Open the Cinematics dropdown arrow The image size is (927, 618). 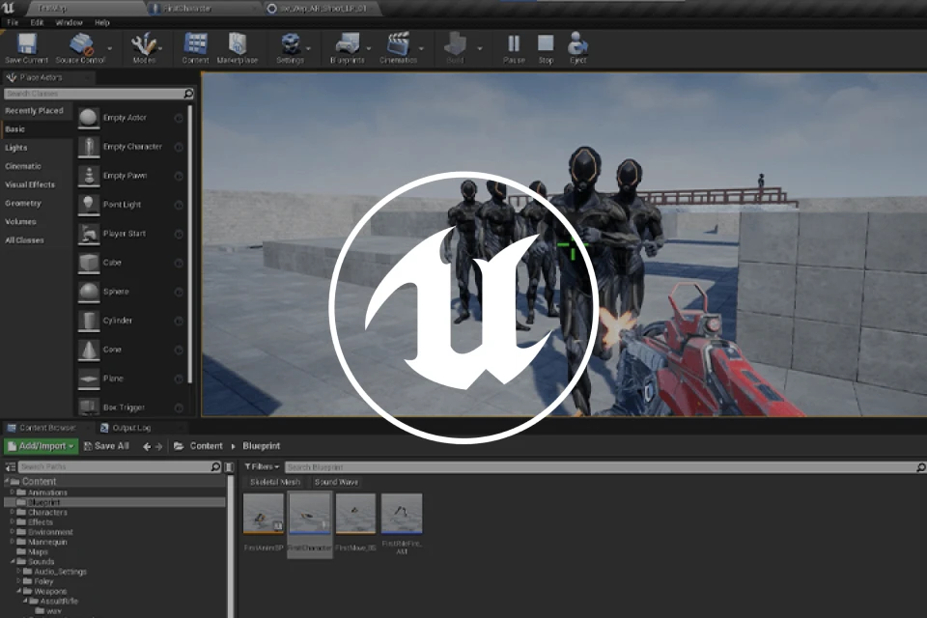point(421,48)
